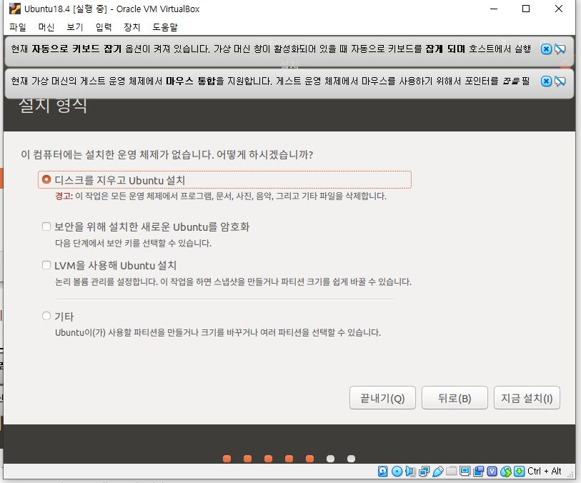Screen dimensions: 581x483
Task: Open the USB devices status icon
Action: click(437, 471)
